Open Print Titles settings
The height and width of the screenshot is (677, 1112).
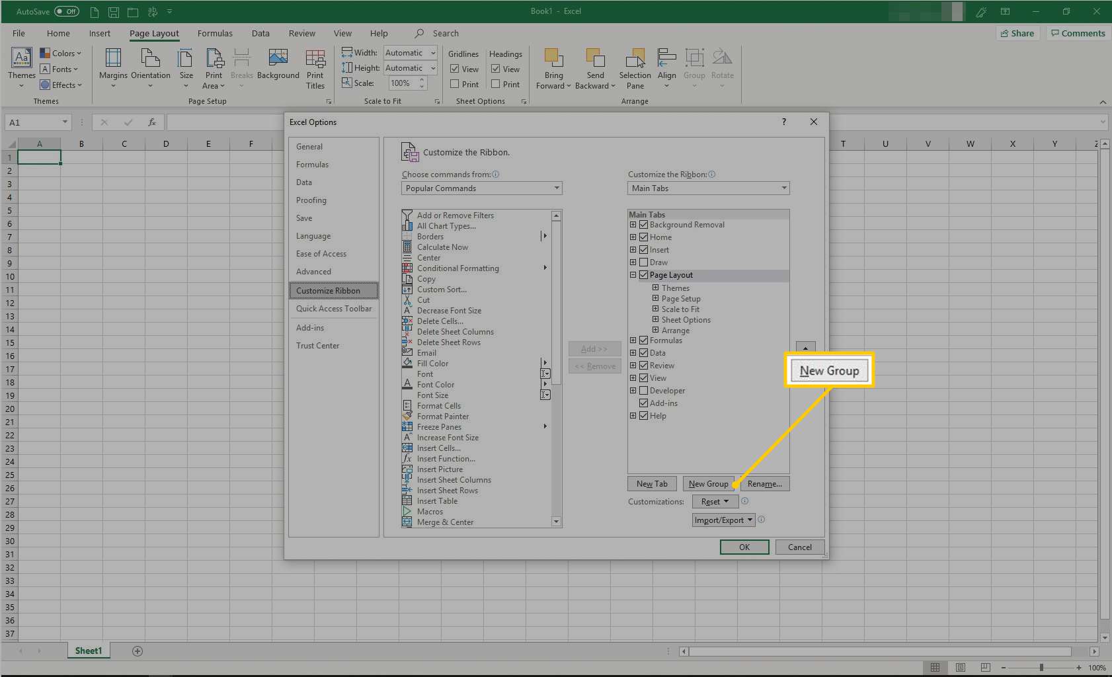(x=315, y=68)
